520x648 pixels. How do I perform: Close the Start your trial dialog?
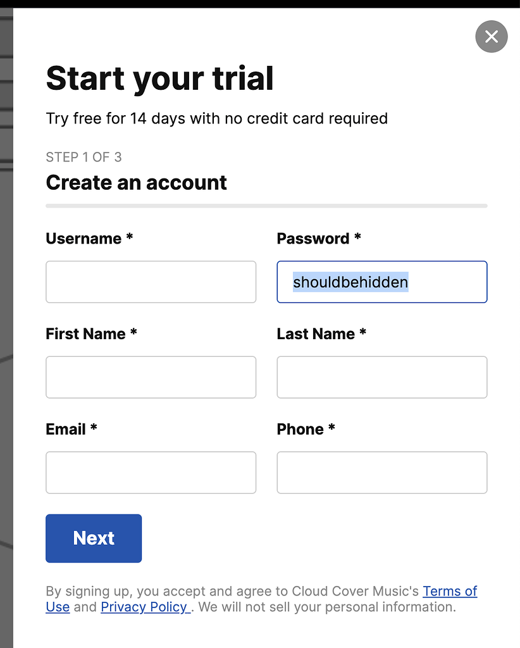click(491, 37)
